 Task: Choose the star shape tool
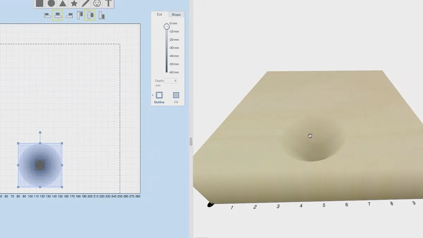(x=74, y=4)
